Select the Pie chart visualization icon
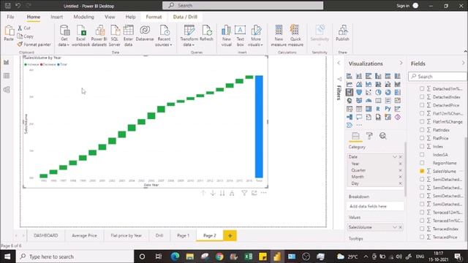This screenshot has width=468, height=263. click(x=378, y=93)
